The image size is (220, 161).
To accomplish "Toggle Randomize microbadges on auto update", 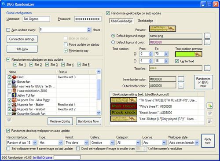I will tap(8, 59).
